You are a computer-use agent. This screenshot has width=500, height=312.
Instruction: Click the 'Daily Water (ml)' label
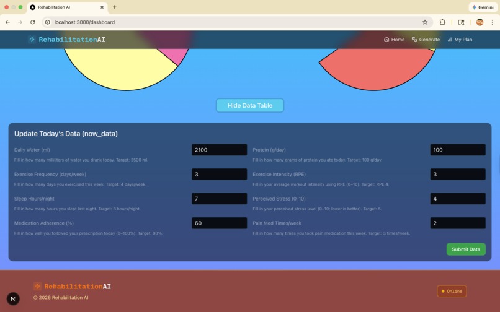click(32, 150)
